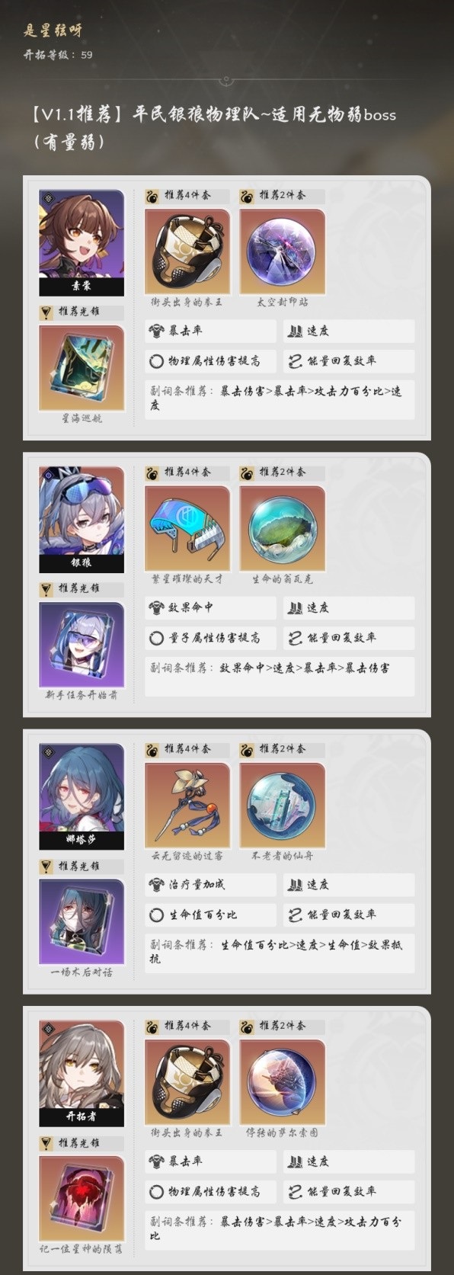
Task: Open the 生命的翁瓦克 planar sphere icon
Action: tap(282, 528)
